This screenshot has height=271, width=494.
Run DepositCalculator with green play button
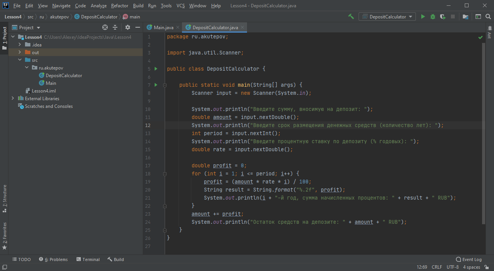click(x=423, y=17)
